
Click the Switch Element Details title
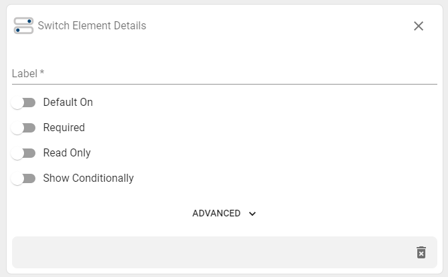pos(92,26)
